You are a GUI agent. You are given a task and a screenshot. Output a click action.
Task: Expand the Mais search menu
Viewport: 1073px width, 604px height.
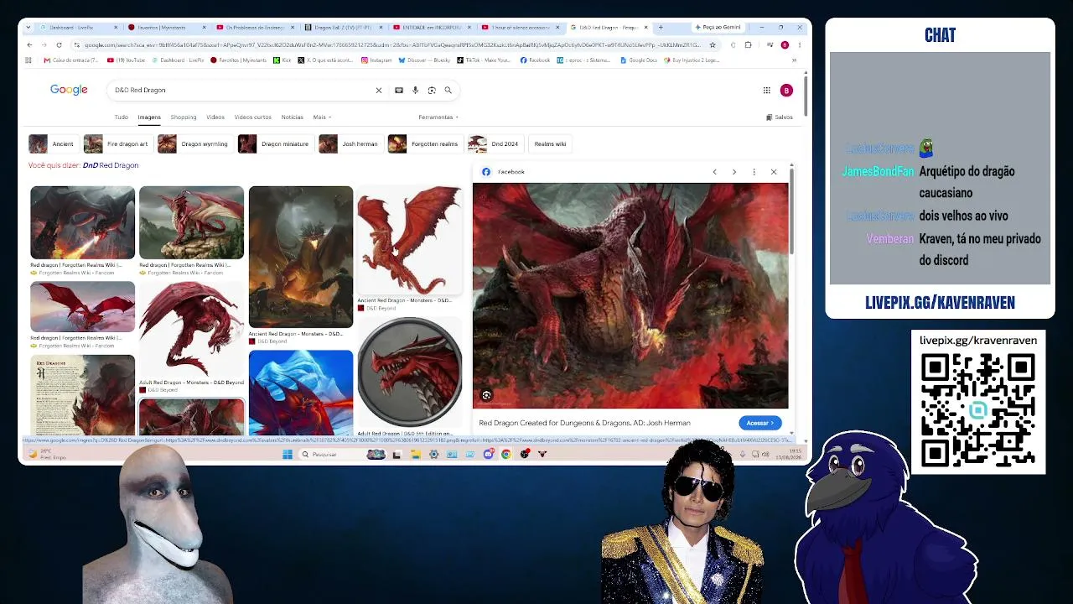[x=322, y=117]
